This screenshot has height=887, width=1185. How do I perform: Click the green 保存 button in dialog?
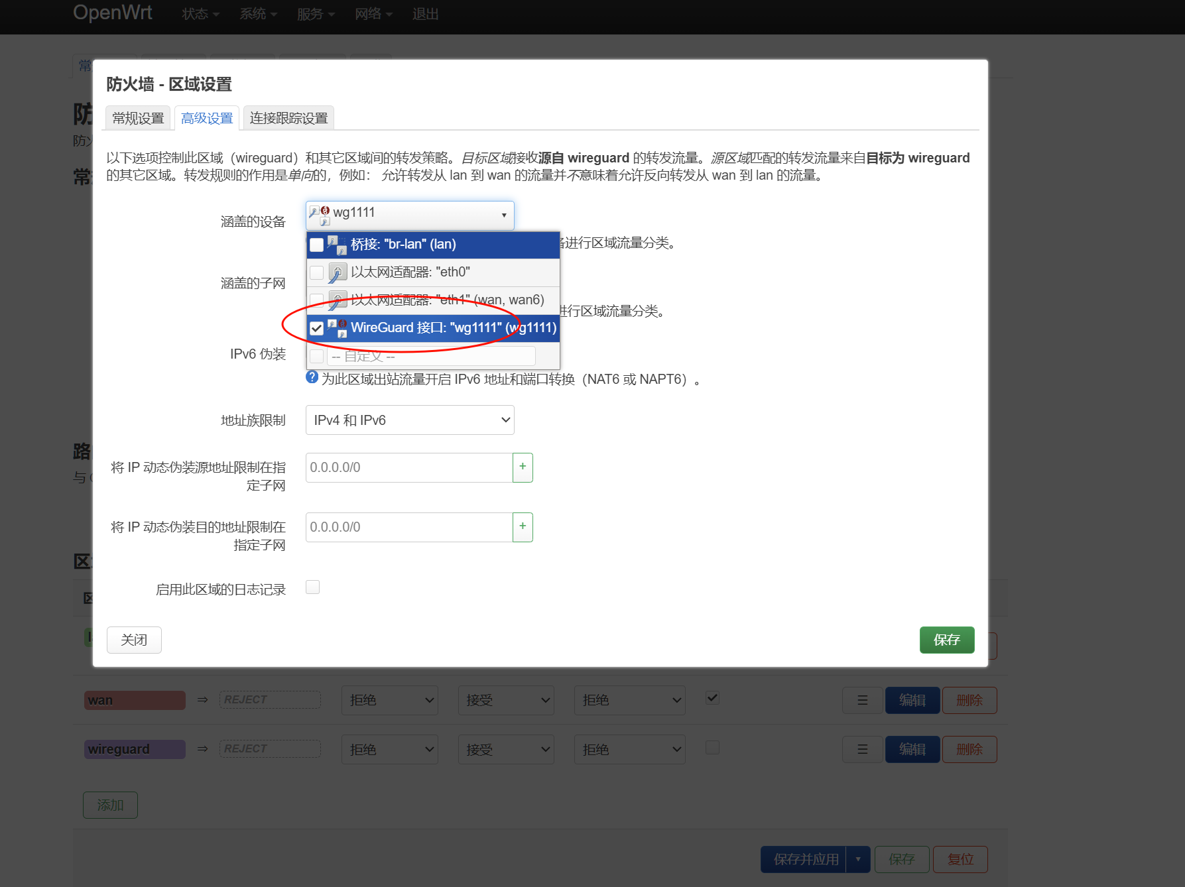pyautogui.click(x=946, y=640)
